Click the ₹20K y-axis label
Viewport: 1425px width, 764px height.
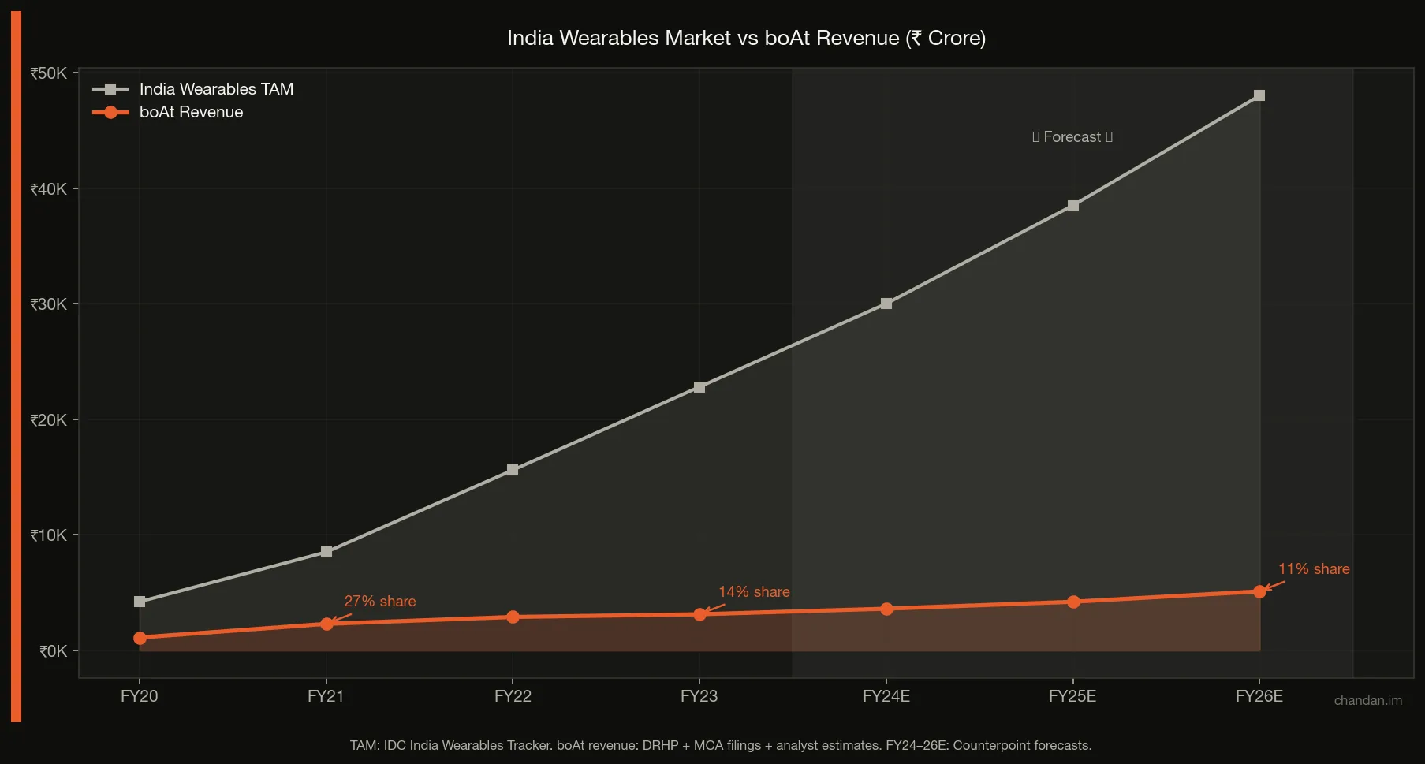49,420
